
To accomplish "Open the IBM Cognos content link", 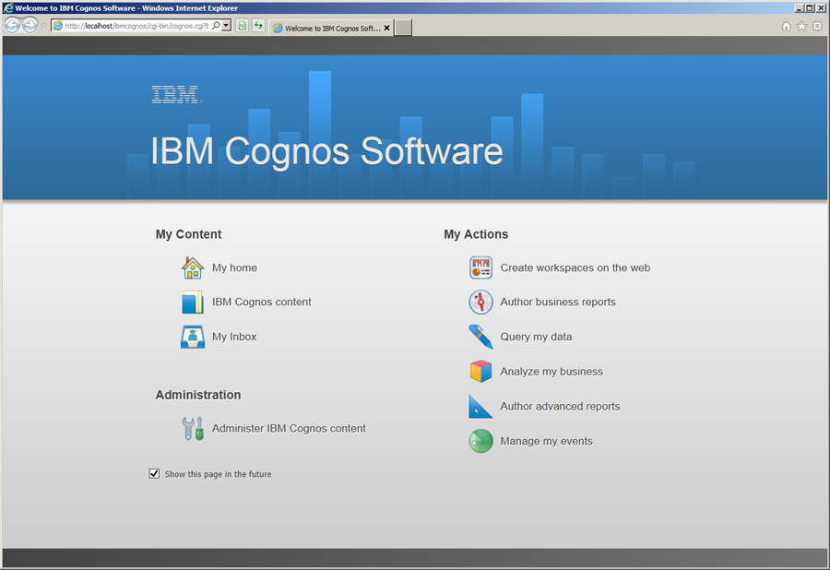I will [262, 303].
